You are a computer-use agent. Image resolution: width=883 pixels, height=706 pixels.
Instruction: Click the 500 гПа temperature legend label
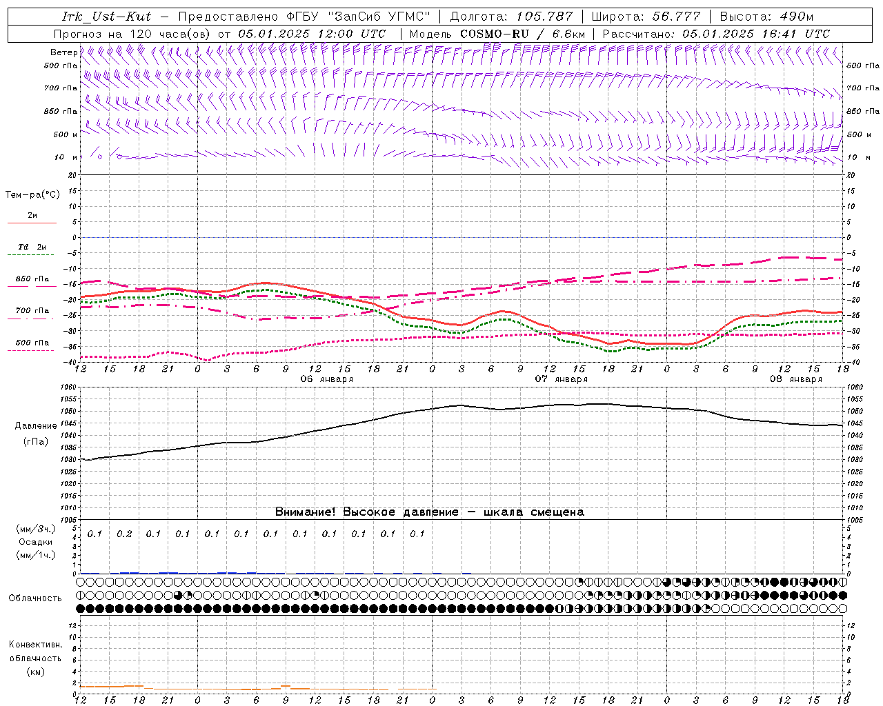pyautogui.click(x=32, y=343)
